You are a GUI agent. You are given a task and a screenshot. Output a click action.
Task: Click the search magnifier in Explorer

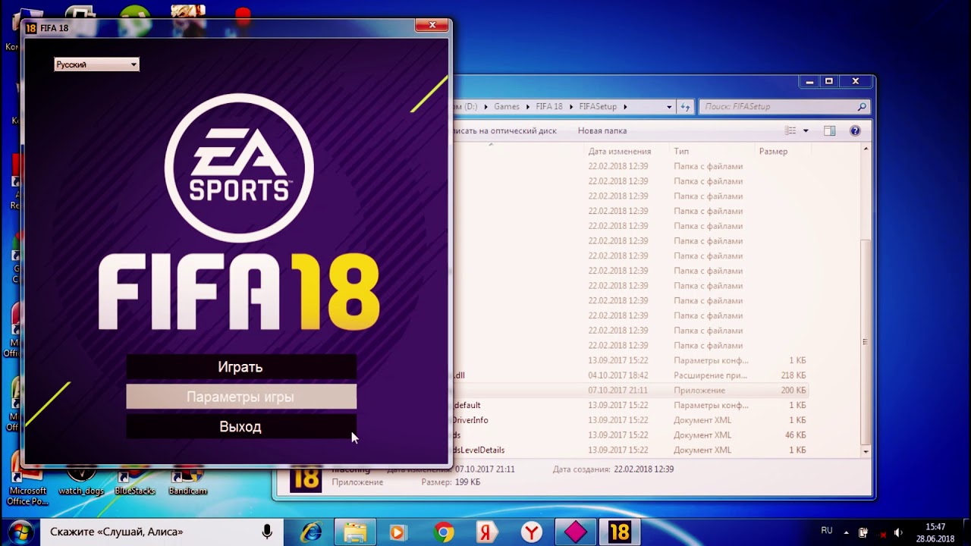[862, 107]
